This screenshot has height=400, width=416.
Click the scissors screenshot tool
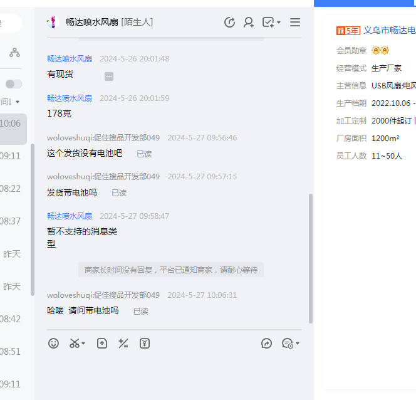[x=75, y=344]
